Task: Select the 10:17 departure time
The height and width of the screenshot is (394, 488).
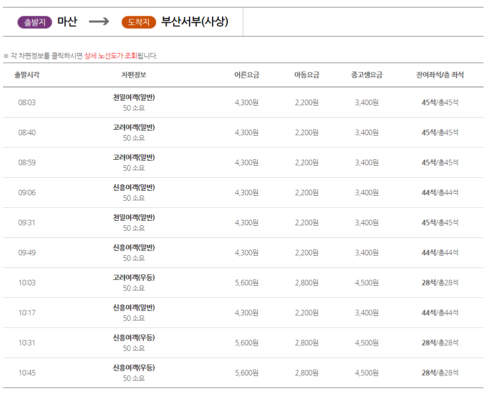Action: pyautogui.click(x=27, y=313)
